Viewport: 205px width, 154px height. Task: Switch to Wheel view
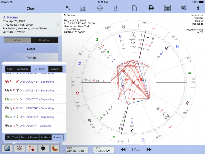point(17,40)
